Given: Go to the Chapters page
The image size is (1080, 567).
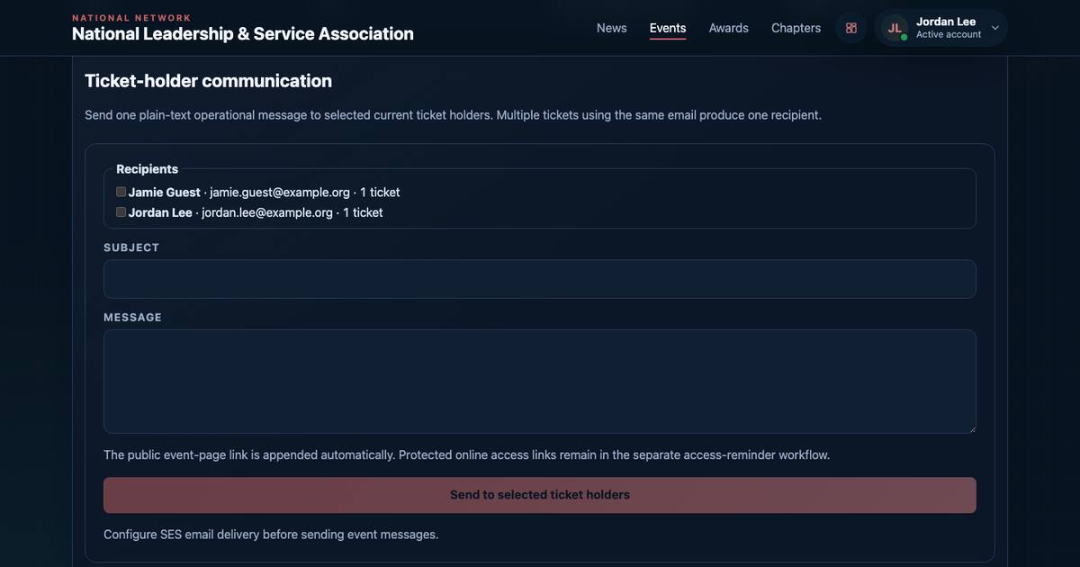Looking at the screenshot, I should [x=796, y=28].
